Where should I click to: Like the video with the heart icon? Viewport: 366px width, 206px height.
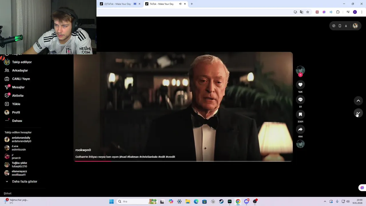click(300, 85)
